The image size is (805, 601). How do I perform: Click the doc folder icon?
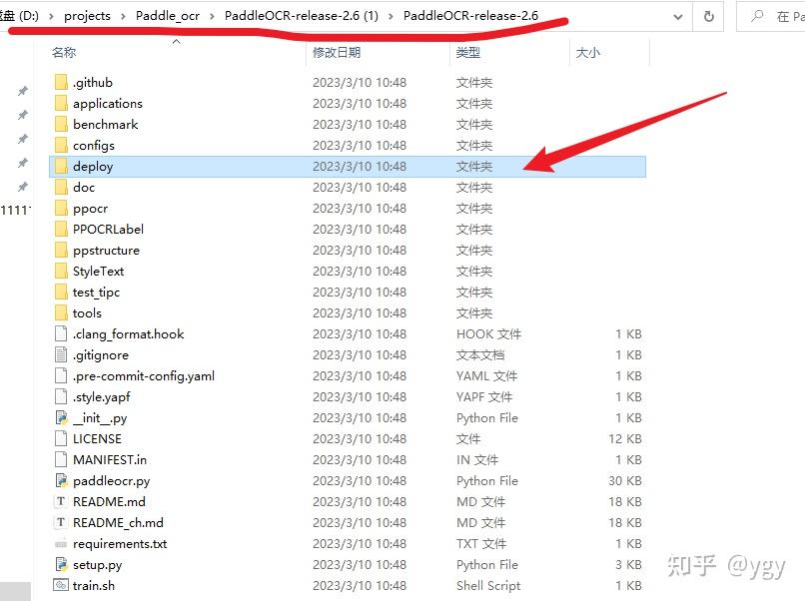pos(61,188)
